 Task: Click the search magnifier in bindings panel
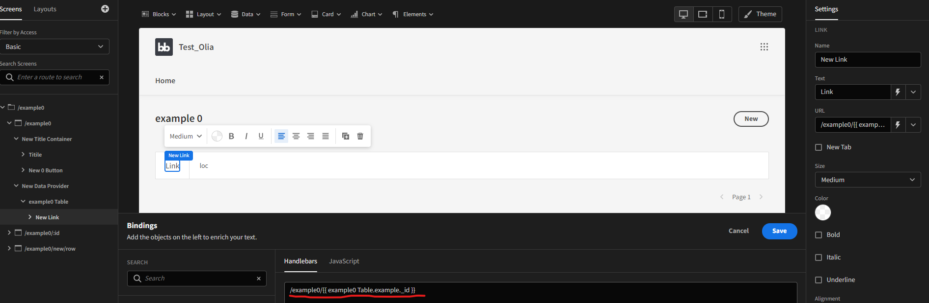click(x=137, y=279)
